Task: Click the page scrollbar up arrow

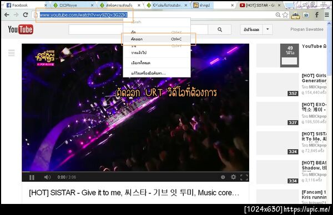Action: [329, 23]
